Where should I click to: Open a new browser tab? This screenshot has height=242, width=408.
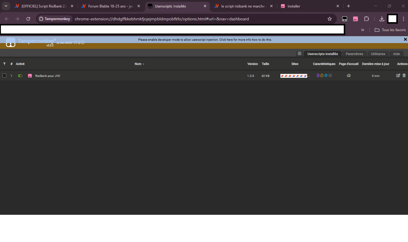click(349, 6)
